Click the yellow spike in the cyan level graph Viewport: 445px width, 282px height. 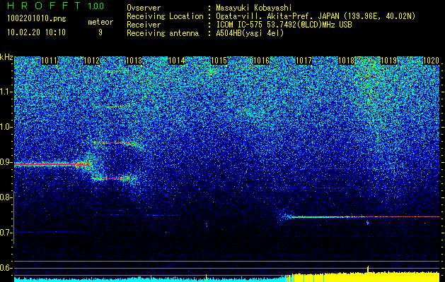[x=206, y=277]
